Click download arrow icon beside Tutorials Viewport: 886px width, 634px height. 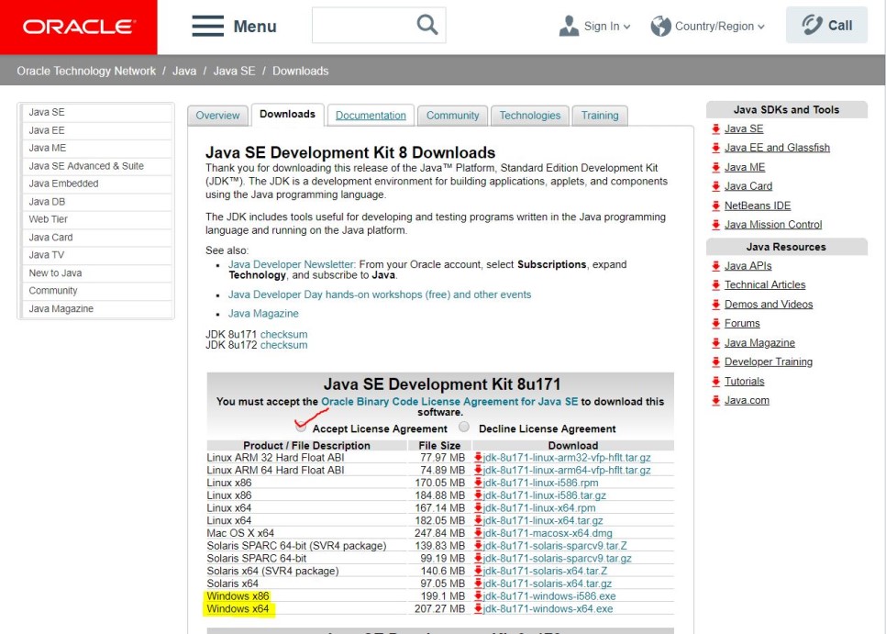click(x=716, y=382)
